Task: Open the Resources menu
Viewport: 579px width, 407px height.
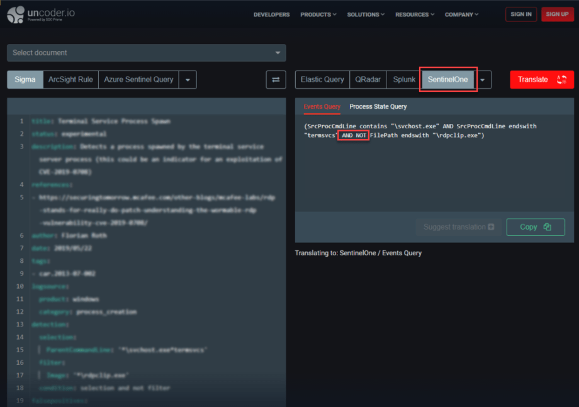Action: coord(414,14)
